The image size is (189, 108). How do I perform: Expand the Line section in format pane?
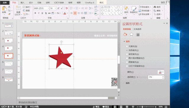click(x=128, y=83)
